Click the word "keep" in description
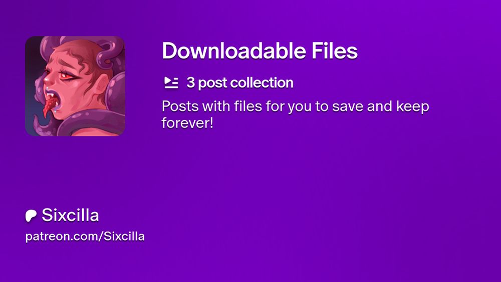 point(412,106)
